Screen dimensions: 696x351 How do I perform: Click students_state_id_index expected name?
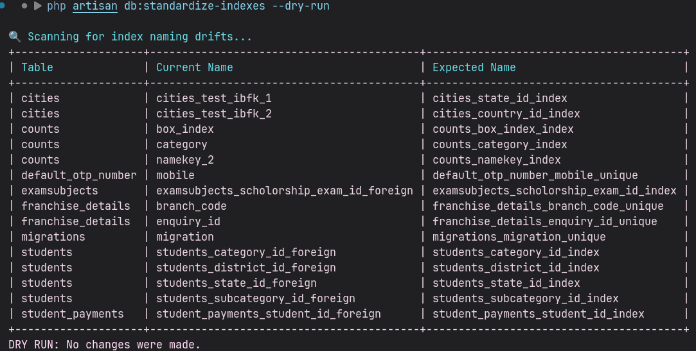coord(506,283)
